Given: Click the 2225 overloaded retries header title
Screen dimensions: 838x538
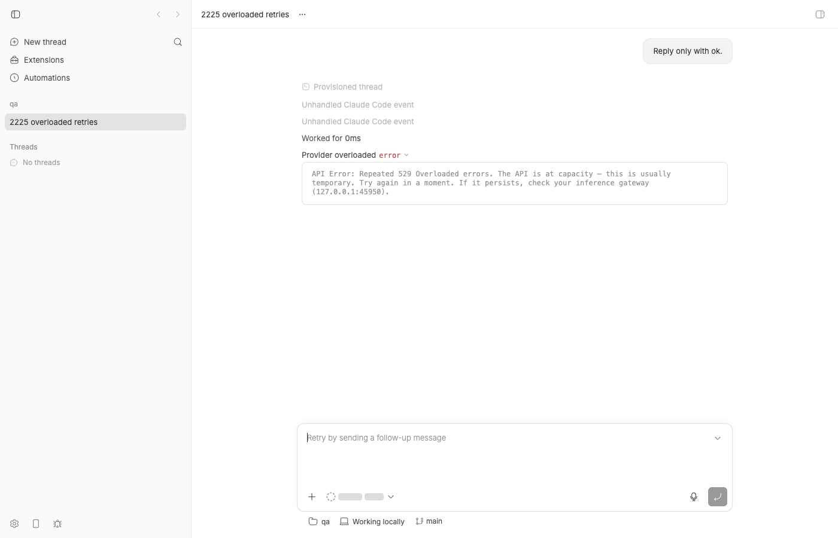Looking at the screenshot, I should click(245, 14).
